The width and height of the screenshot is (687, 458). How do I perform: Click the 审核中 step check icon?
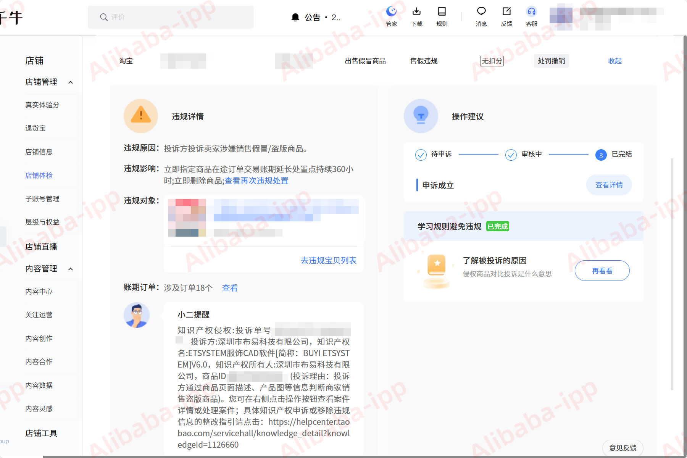click(x=511, y=155)
